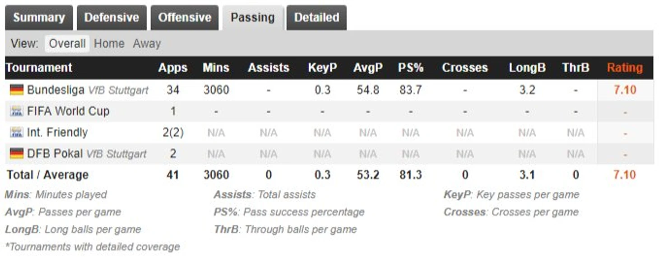Select the Overall view option
Screen dimensions: 659x257
pos(67,44)
